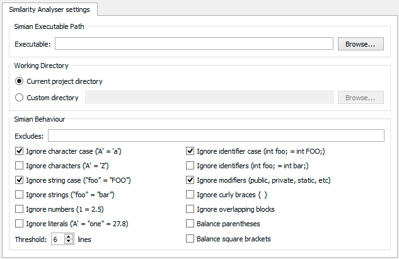Enable Balance square brackets
This screenshot has width=399, height=259.
[x=190, y=239]
